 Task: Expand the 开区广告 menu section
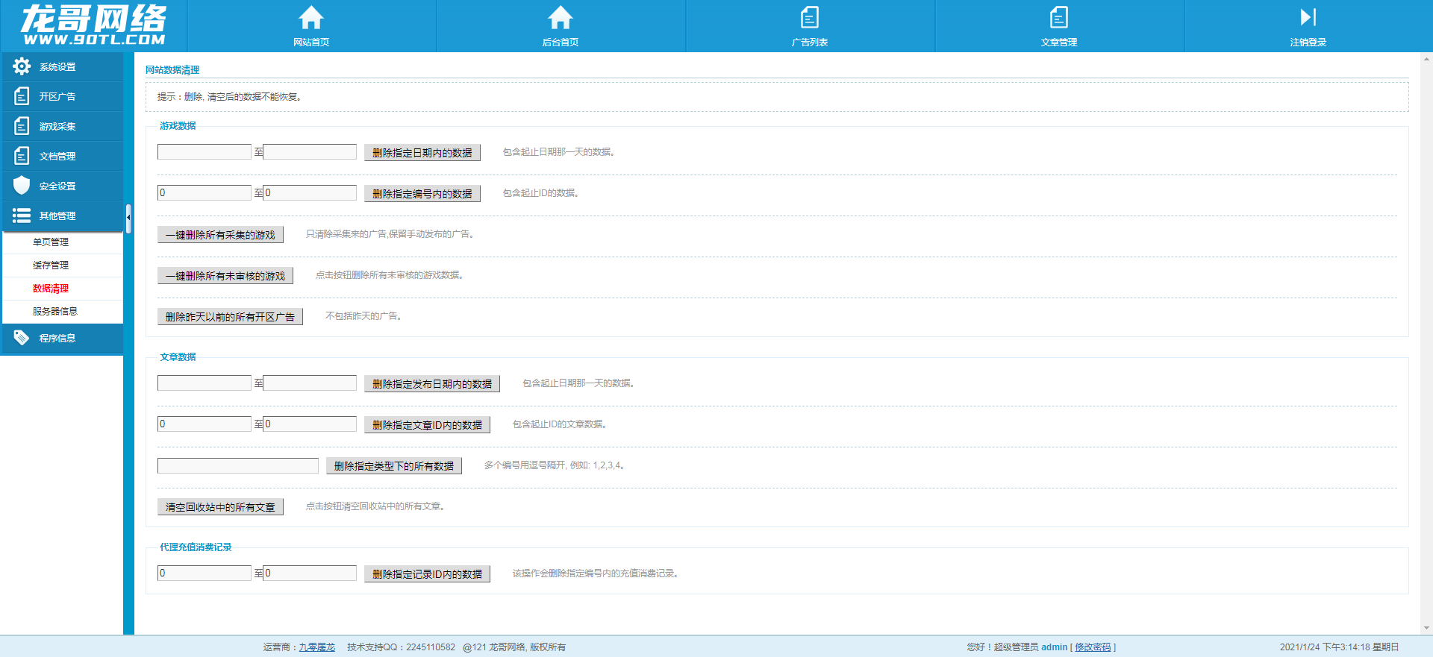pos(62,96)
